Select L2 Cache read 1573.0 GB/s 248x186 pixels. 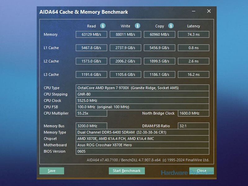(91, 61)
